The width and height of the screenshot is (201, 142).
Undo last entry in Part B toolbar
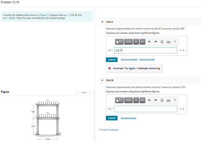(149, 100)
